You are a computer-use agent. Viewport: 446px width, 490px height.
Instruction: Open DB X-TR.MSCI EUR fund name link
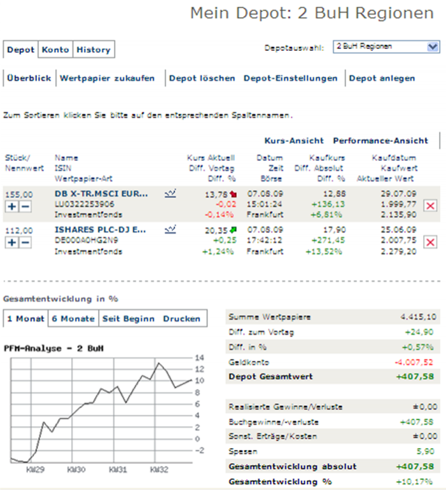102,193
